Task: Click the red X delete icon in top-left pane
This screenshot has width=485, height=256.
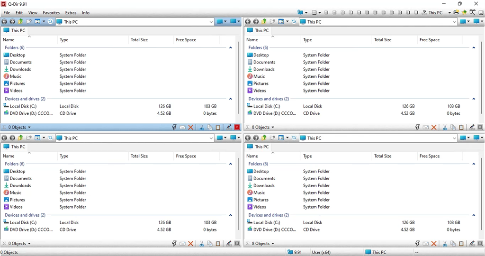Action: [x=190, y=127]
